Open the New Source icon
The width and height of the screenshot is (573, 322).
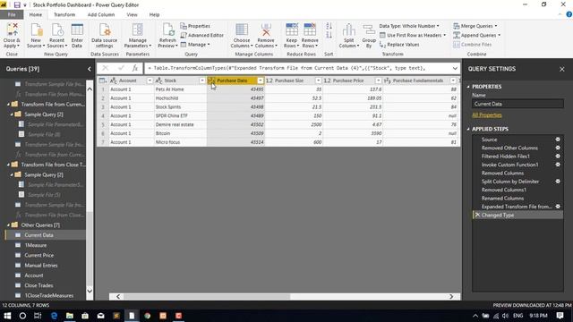coord(36,30)
